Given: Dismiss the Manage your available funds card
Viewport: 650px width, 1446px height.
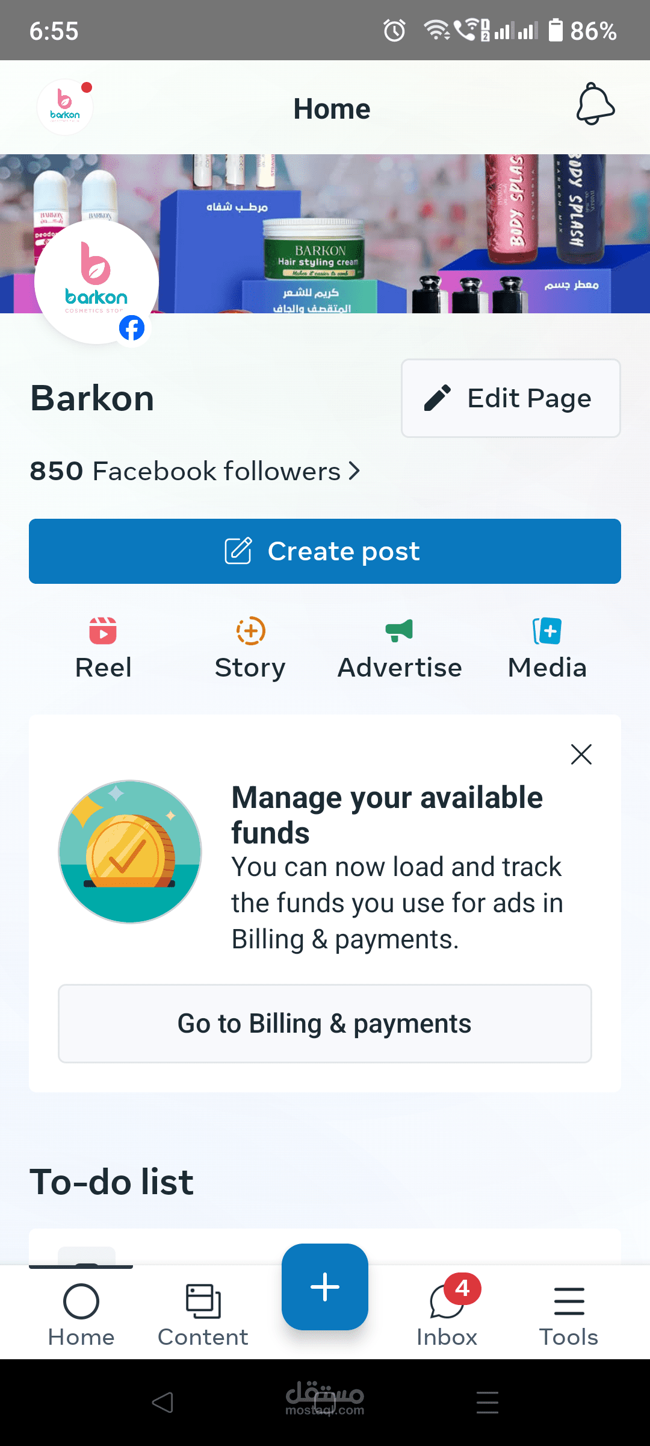Looking at the screenshot, I should coord(581,754).
